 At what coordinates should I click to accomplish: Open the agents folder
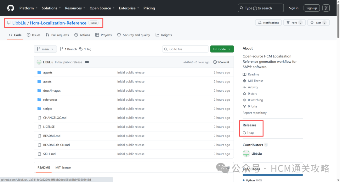48,72
